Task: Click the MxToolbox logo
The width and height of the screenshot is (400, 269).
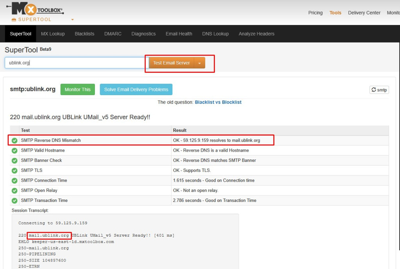Action: coord(35,9)
